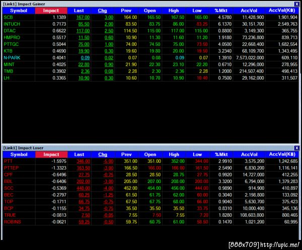
Task: Click SCB impact value 1.1389
Action: point(59,17)
